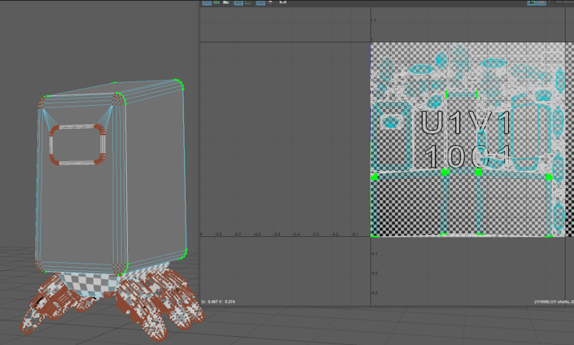Toggle the highlighted checker icon at the toolbar's right end

tap(537, 2)
